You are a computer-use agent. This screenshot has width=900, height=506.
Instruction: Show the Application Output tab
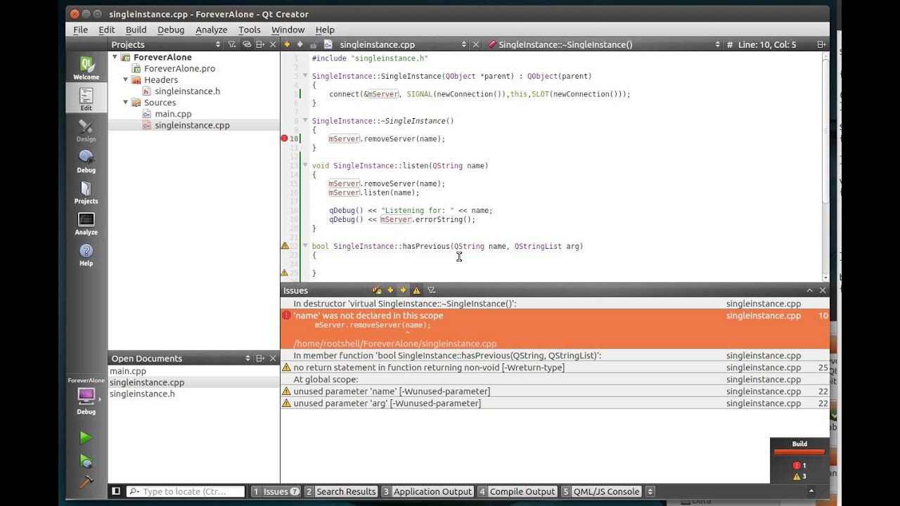[427, 491]
